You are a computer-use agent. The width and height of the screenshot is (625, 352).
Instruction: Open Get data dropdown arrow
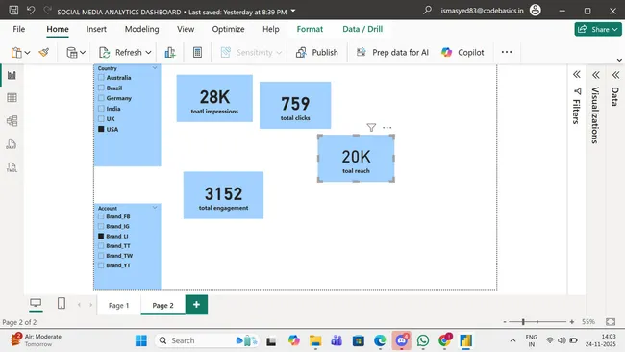click(x=83, y=53)
